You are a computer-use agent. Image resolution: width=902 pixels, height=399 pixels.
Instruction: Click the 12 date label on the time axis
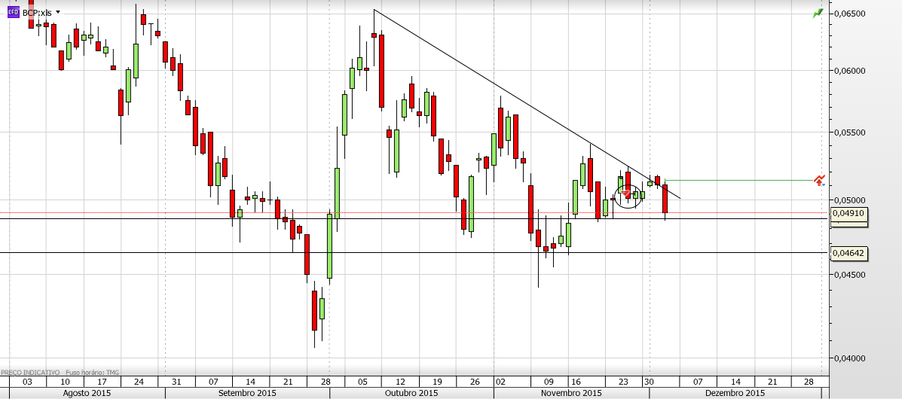click(400, 382)
